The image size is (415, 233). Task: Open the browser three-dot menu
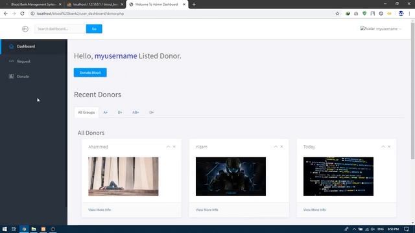[409, 14]
